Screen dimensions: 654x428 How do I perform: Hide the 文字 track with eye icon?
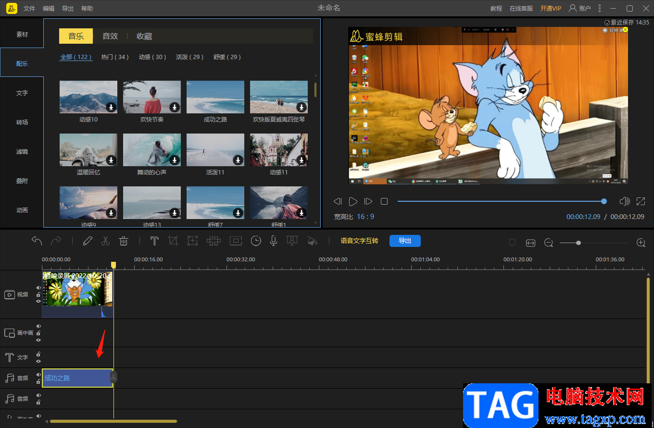38,361
